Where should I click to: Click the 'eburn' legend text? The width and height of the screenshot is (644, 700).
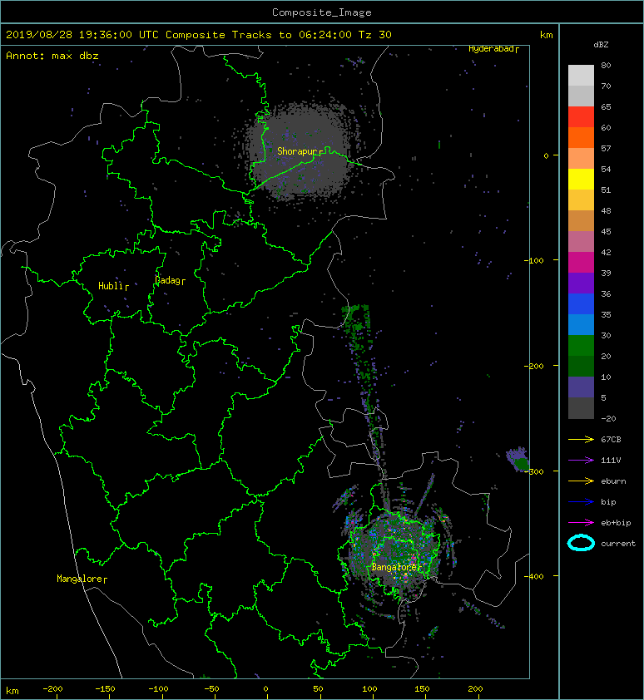(613, 481)
